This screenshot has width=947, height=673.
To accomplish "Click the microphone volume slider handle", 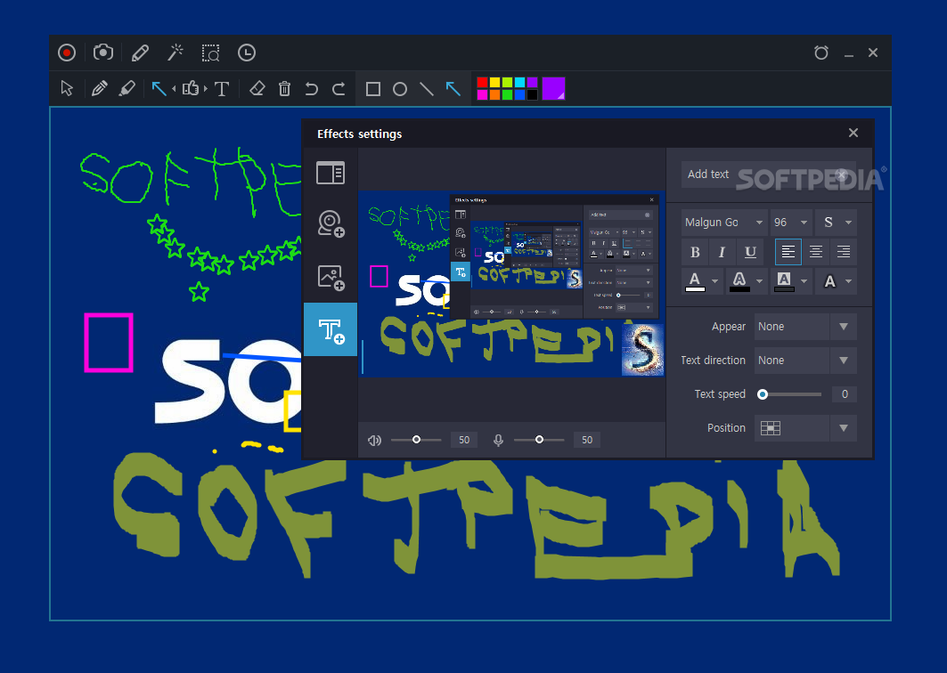I will coord(539,440).
